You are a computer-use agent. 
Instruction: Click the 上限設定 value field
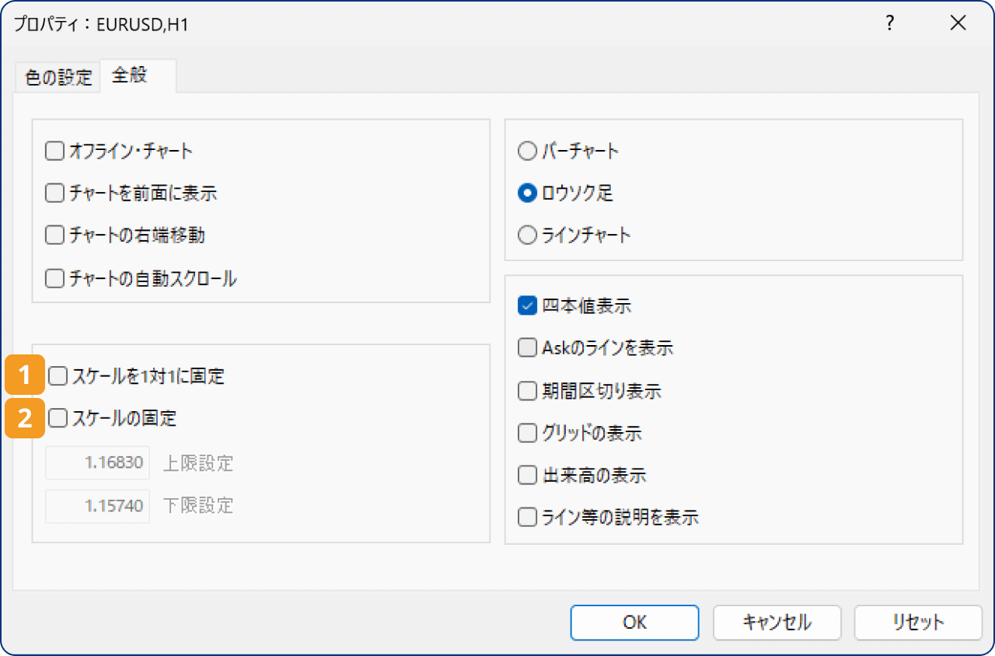97,462
